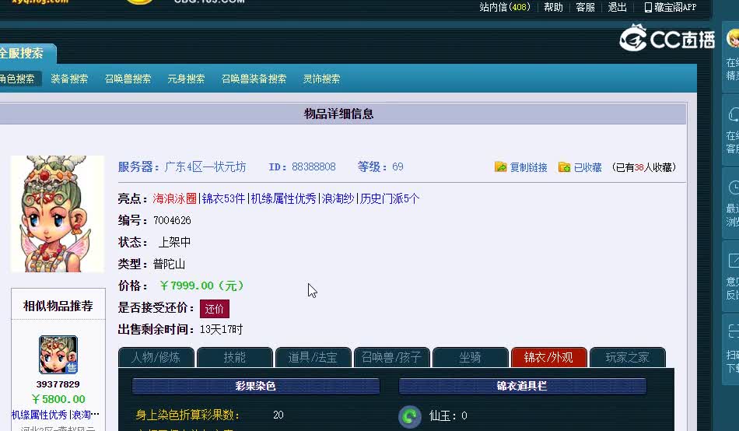739x431 pixels.
Task: Click the 锦衣53件 highlight tag
Action: (x=223, y=198)
